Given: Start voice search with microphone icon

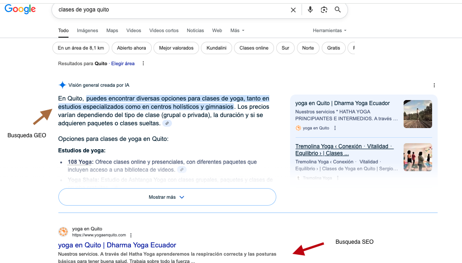Looking at the screenshot, I should (310, 10).
